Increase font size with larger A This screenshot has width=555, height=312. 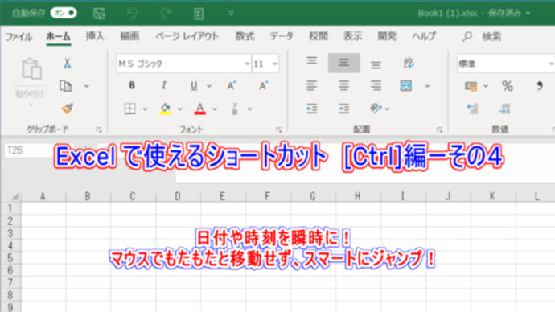pyautogui.click(x=232, y=85)
